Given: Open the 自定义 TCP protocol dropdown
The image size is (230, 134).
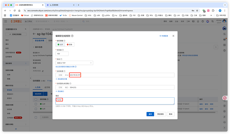Looking at the screenshot, I should pyautogui.click(x=74, y=63).
